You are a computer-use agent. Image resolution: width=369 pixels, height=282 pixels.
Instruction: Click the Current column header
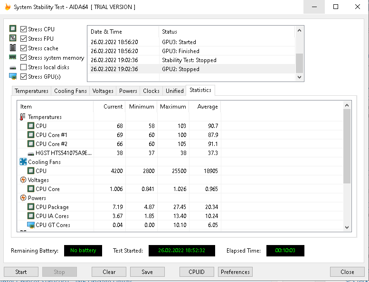coord(109,107)
